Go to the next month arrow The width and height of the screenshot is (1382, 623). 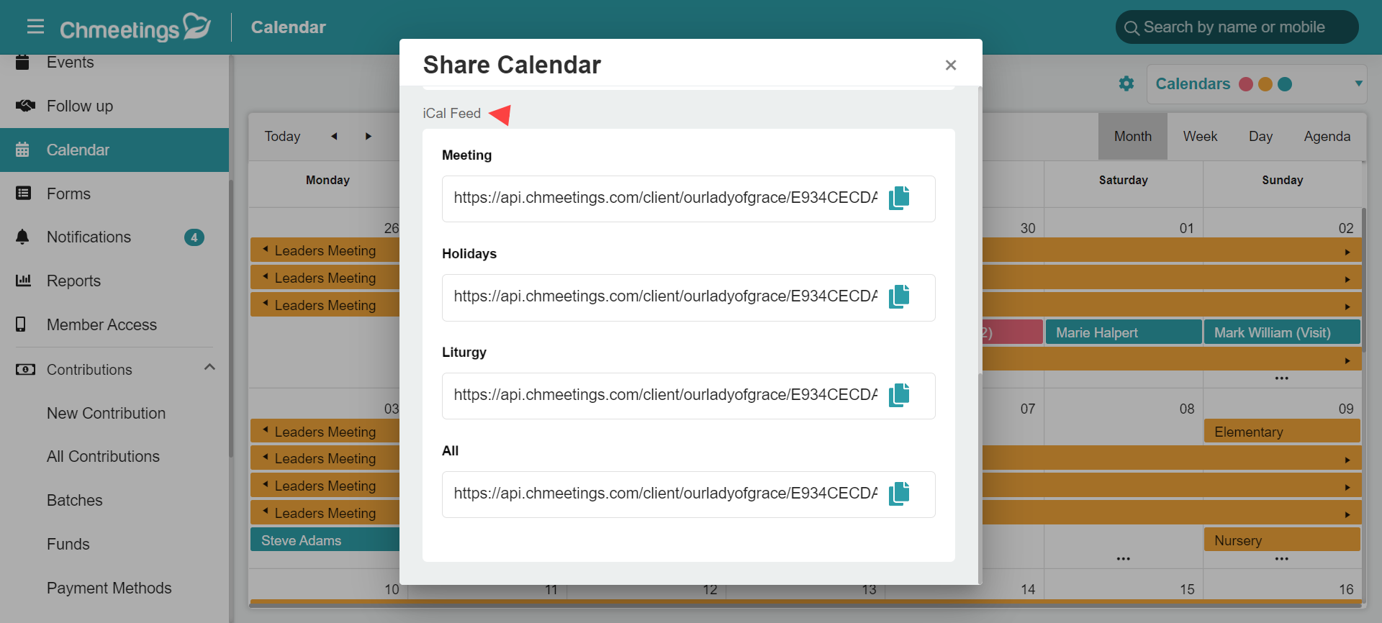pyautogui.click(x=369, y=136)
